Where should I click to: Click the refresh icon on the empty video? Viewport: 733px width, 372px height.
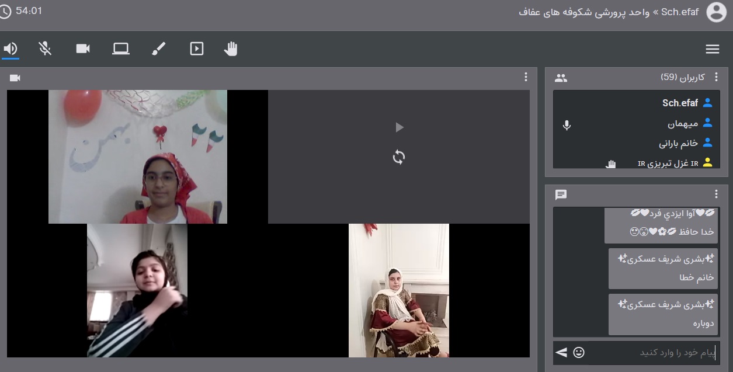pos(399,157)
